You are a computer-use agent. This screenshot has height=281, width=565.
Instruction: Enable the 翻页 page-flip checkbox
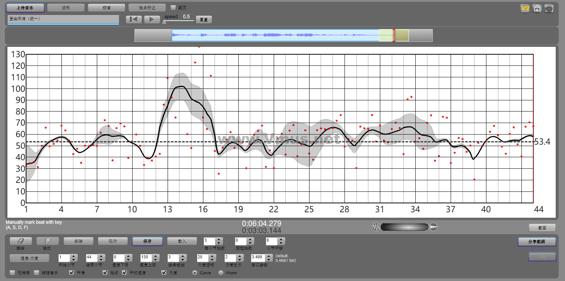click(x=173, y=7)
